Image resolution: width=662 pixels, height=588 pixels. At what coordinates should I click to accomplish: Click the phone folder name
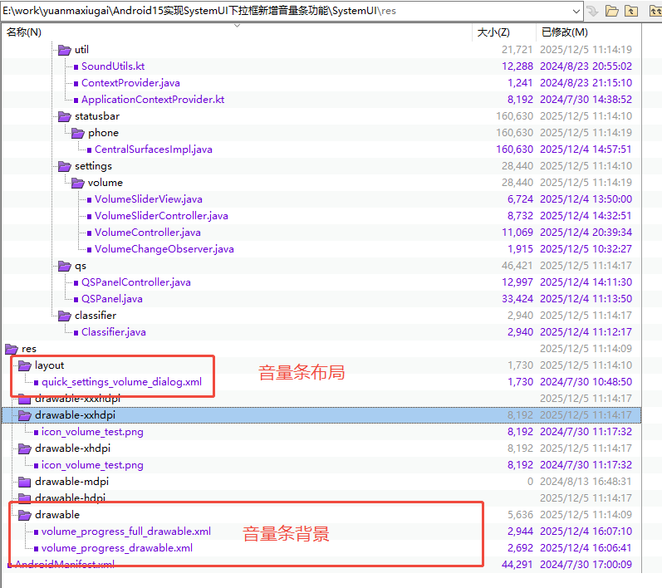coord(104,133)
